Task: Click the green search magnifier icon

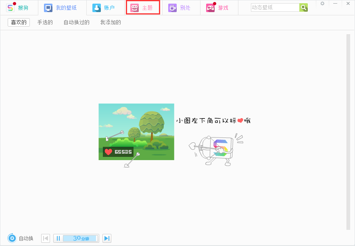Action: point(303,7)
